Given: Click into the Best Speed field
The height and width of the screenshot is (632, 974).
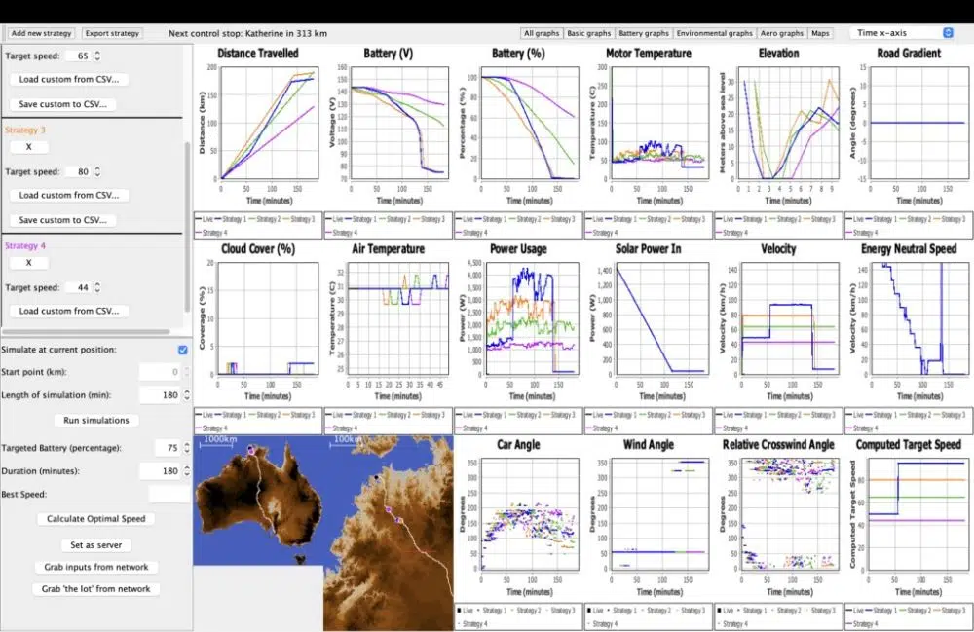Looking at the screenshot, I should (x=169, y=495).
